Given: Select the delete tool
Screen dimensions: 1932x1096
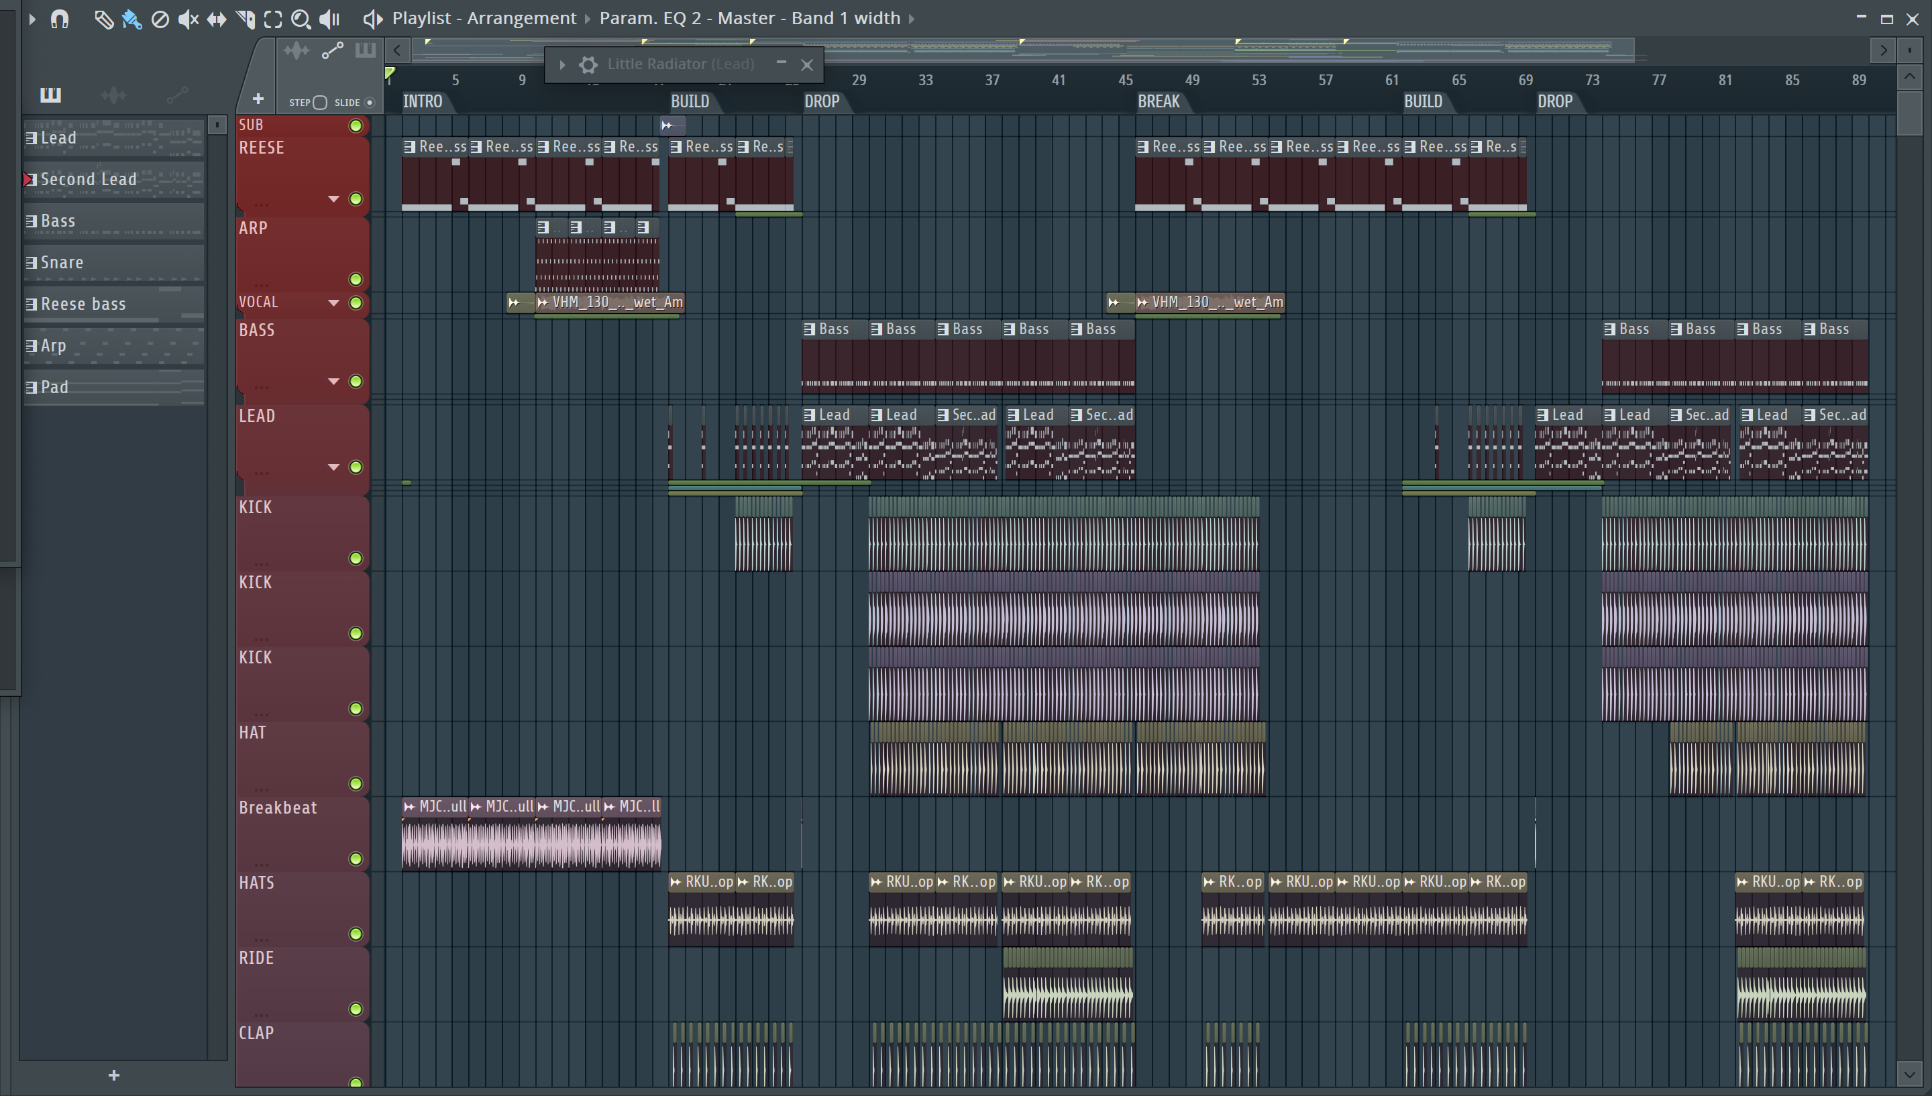Looking at the screenshot, I should [160, 19].
